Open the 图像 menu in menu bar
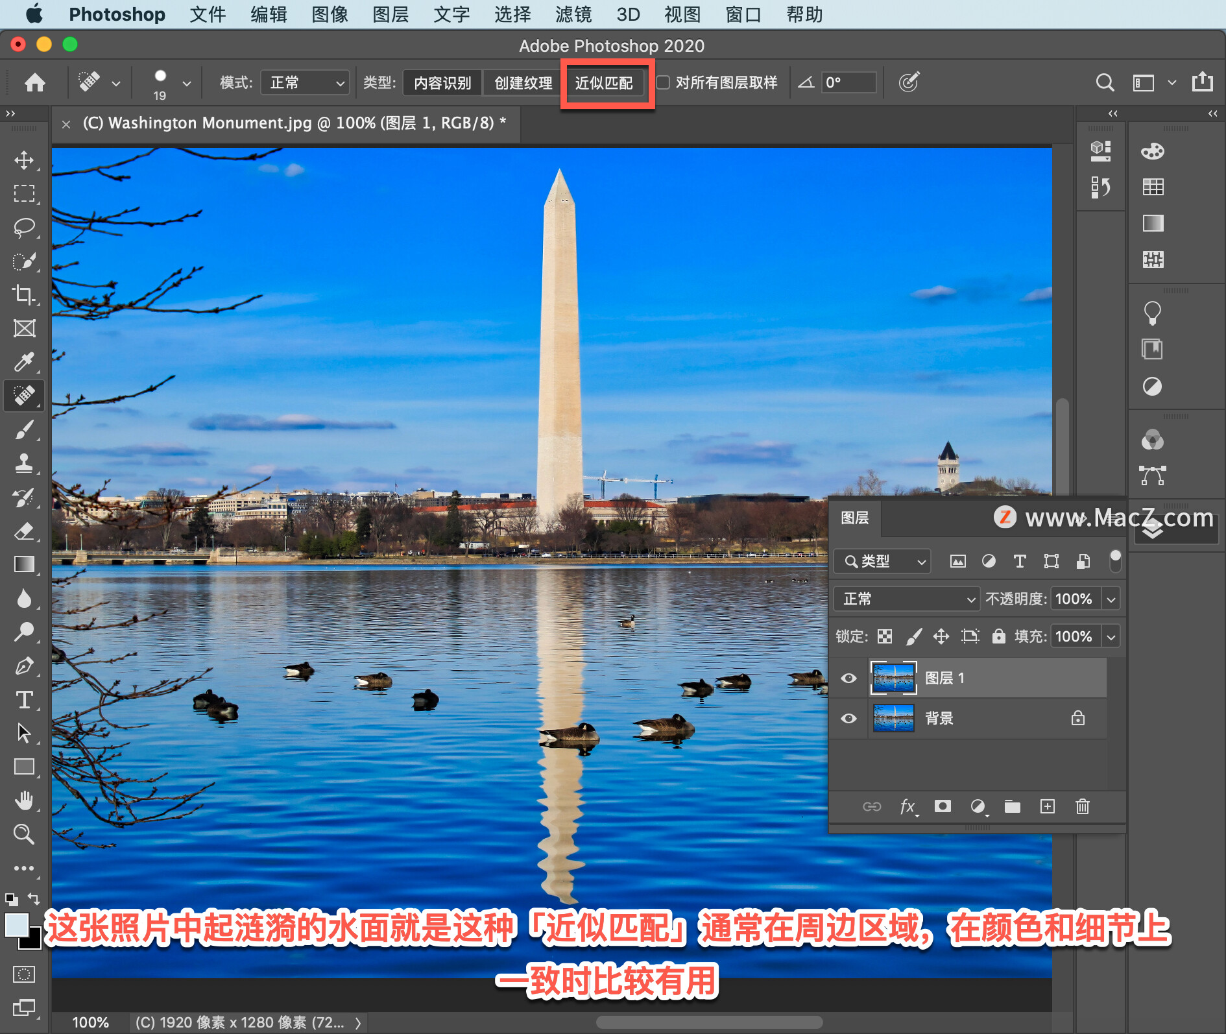 [x=330, y=14]
